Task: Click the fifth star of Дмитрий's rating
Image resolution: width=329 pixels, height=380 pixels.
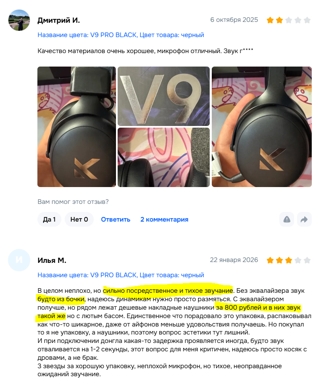Action: 307,20
